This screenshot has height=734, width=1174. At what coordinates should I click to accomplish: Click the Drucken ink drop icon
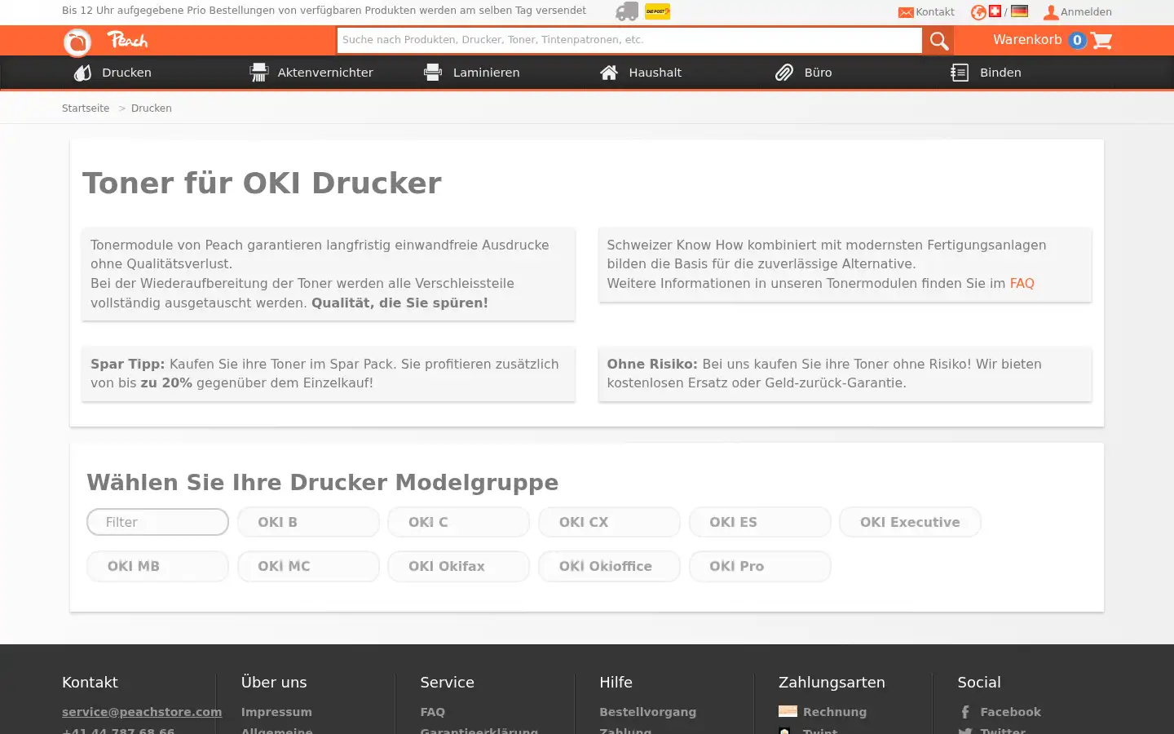[82, 73]
